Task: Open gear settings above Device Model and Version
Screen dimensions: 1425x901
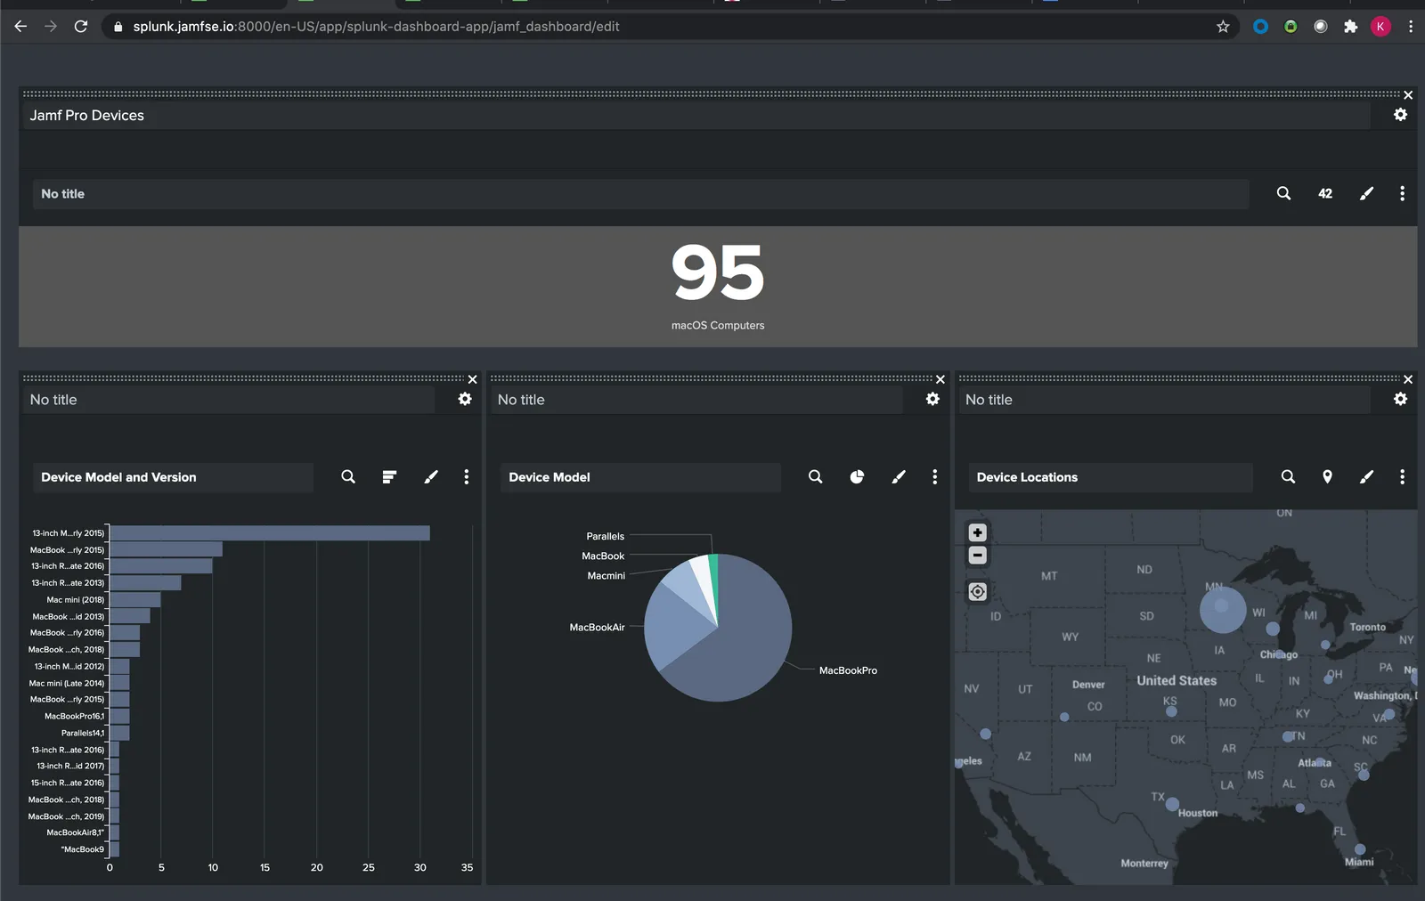Action: coord(465,399)
